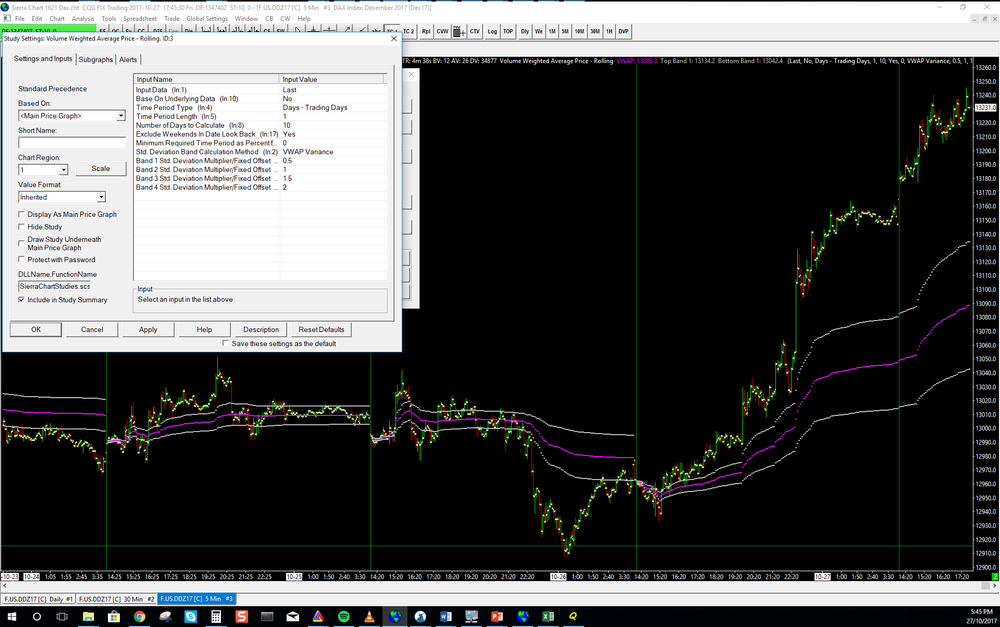Switch to the Dly timeframe button
Image resolution: width=1000 pixels, height=627 pixels.
click(x=525, y=32)
